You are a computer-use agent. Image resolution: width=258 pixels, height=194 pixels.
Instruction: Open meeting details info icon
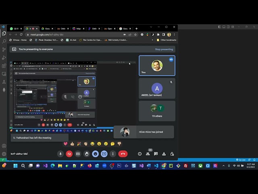(140, 154)
